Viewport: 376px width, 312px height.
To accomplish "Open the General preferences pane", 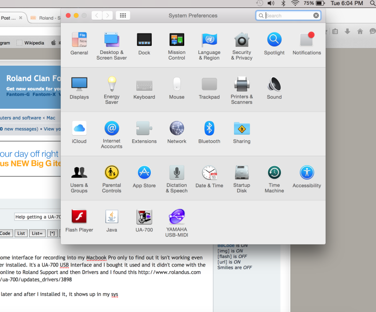I will click(79, 44).
